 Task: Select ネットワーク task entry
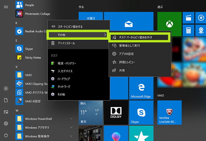[79, 87]
